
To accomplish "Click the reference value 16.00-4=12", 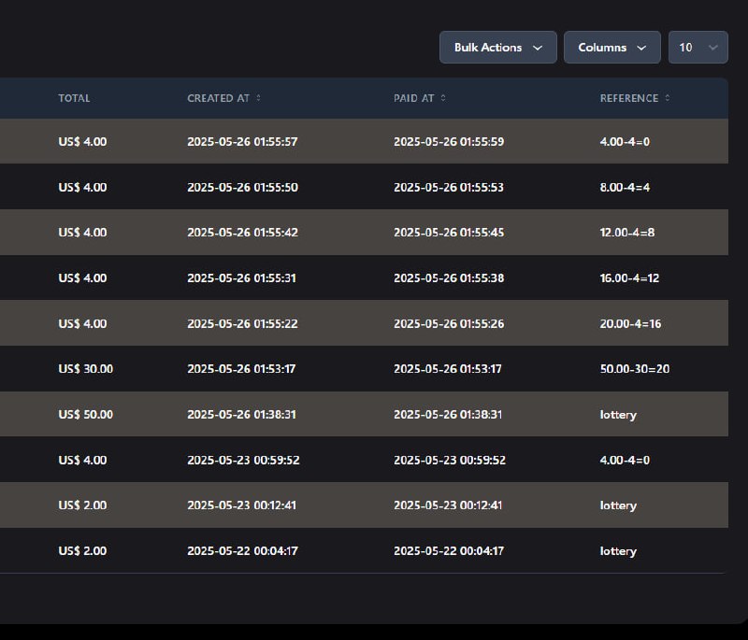I will point(629,278).
